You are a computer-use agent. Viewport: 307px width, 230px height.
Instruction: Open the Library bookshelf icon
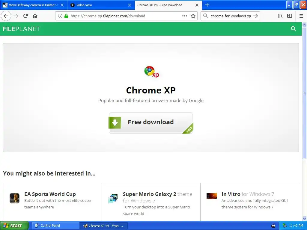280,16
